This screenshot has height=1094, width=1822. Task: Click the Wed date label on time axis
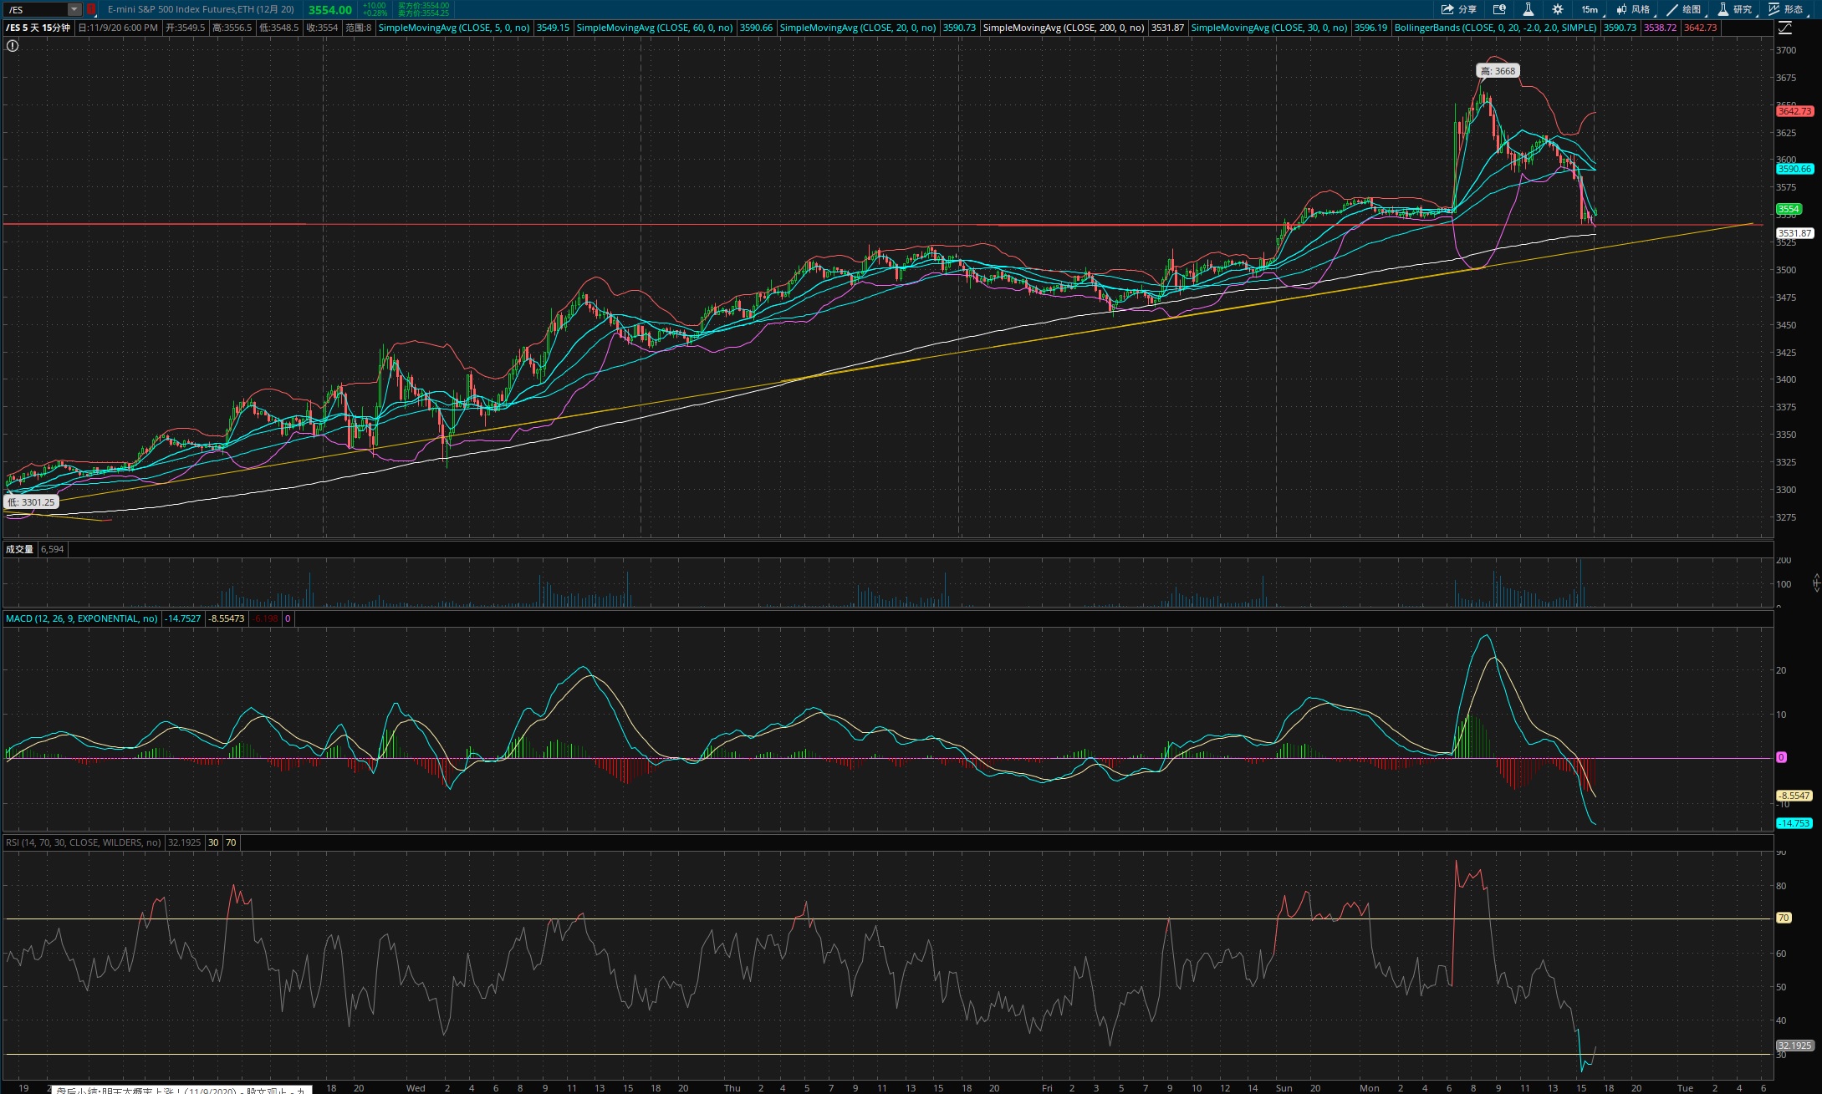416,1088
